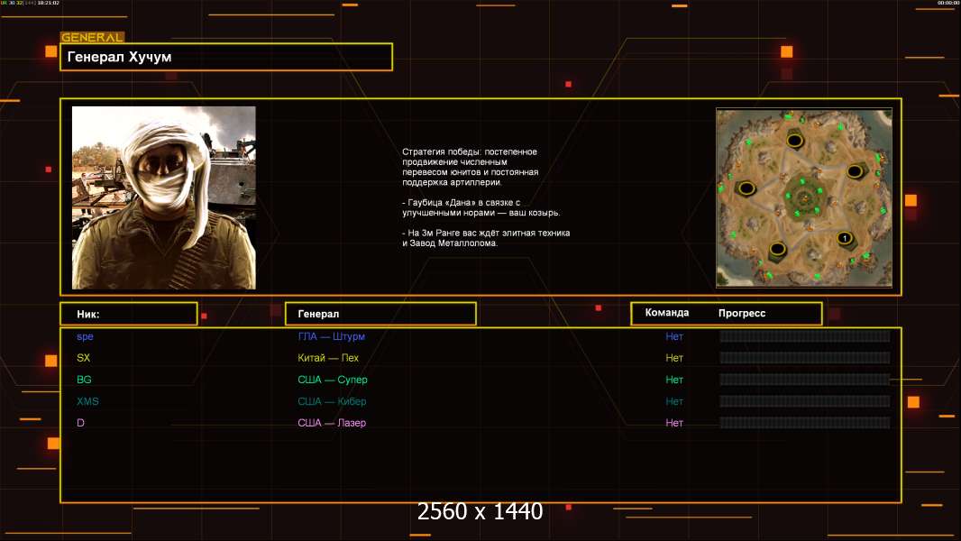Select the top start position on minimap
Viewport: 961px width, 541px height.
(795, 140)
